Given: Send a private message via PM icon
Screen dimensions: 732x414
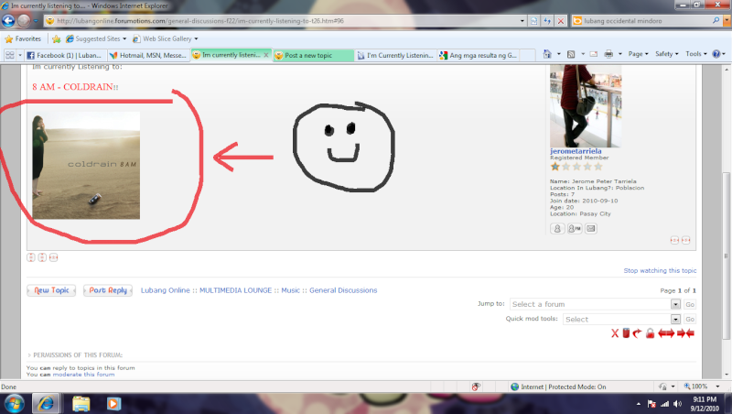Looking at the screenshot, I should [575, 228].
